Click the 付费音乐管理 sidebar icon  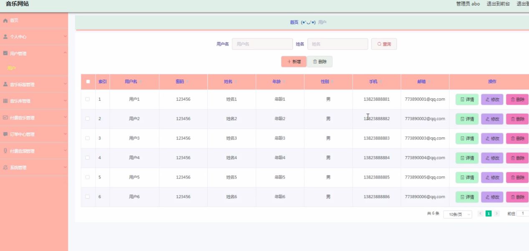(x=5, y=117)
